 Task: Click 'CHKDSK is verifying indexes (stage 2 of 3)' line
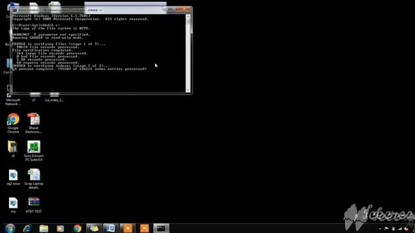pos(61,66)
